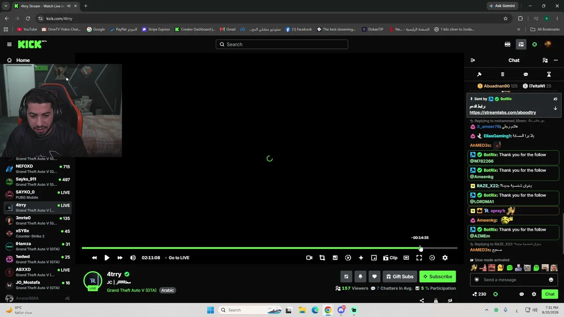Toggle theater mode in the player

(x=406, y=258)
